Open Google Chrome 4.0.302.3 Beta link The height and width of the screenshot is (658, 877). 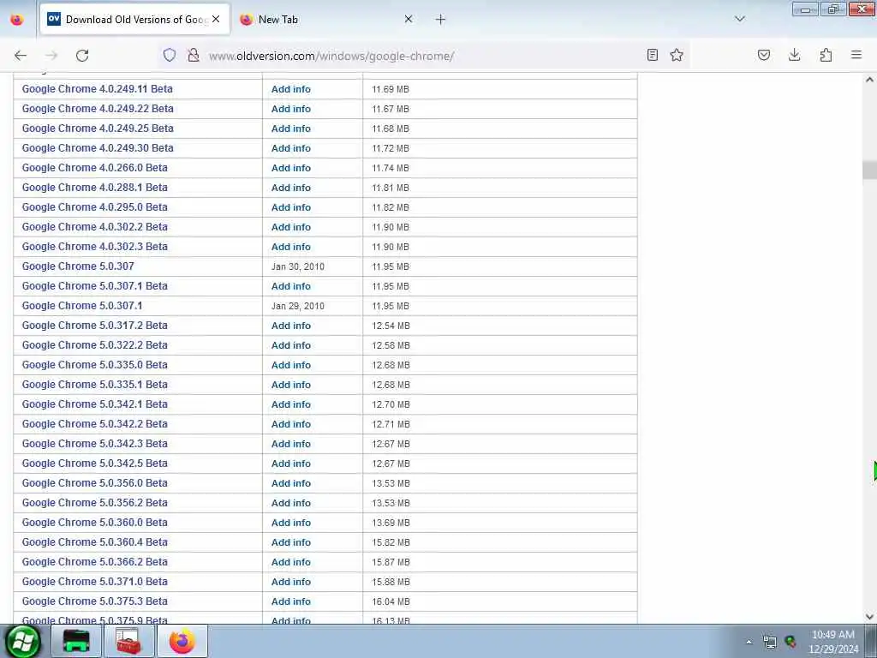click(94, 247)
